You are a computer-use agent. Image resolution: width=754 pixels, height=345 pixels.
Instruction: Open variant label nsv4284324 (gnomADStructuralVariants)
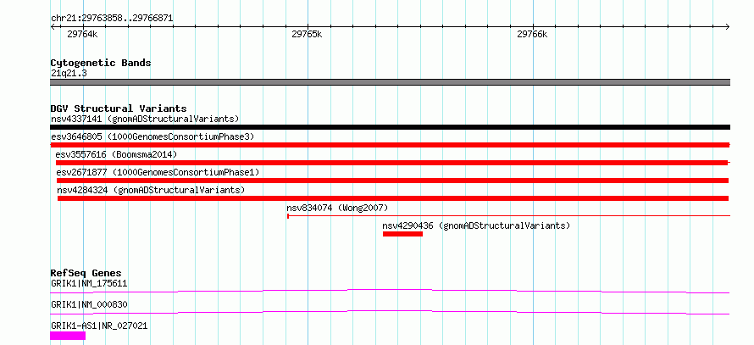(x=151, y=190)
